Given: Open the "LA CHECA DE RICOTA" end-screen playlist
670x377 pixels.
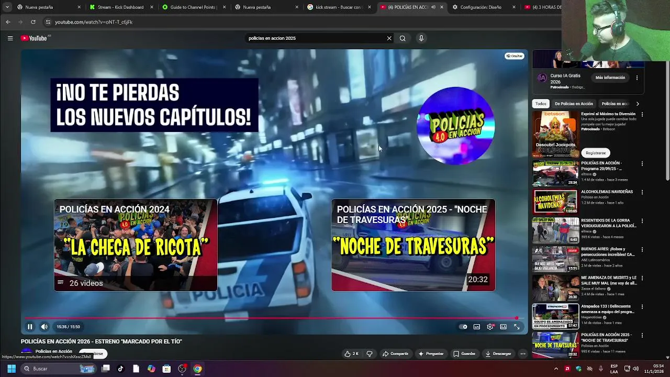Looking at the screenshot, I should coord(136,245).
